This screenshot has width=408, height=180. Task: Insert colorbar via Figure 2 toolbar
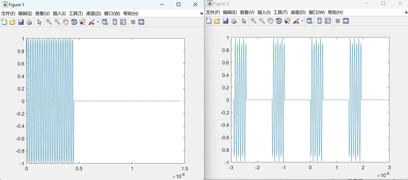click(319, 21)
